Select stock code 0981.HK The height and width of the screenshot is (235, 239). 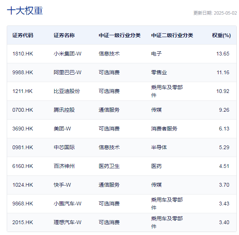[x=23, y=147]
